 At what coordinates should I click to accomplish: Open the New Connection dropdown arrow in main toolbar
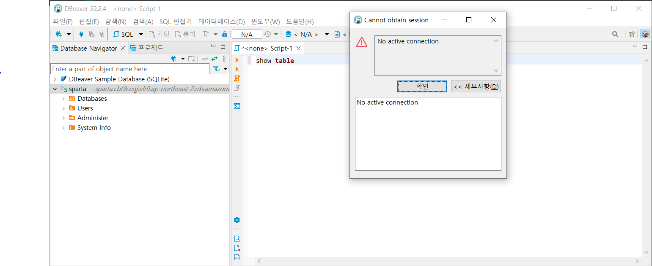(x=69, y=34)
